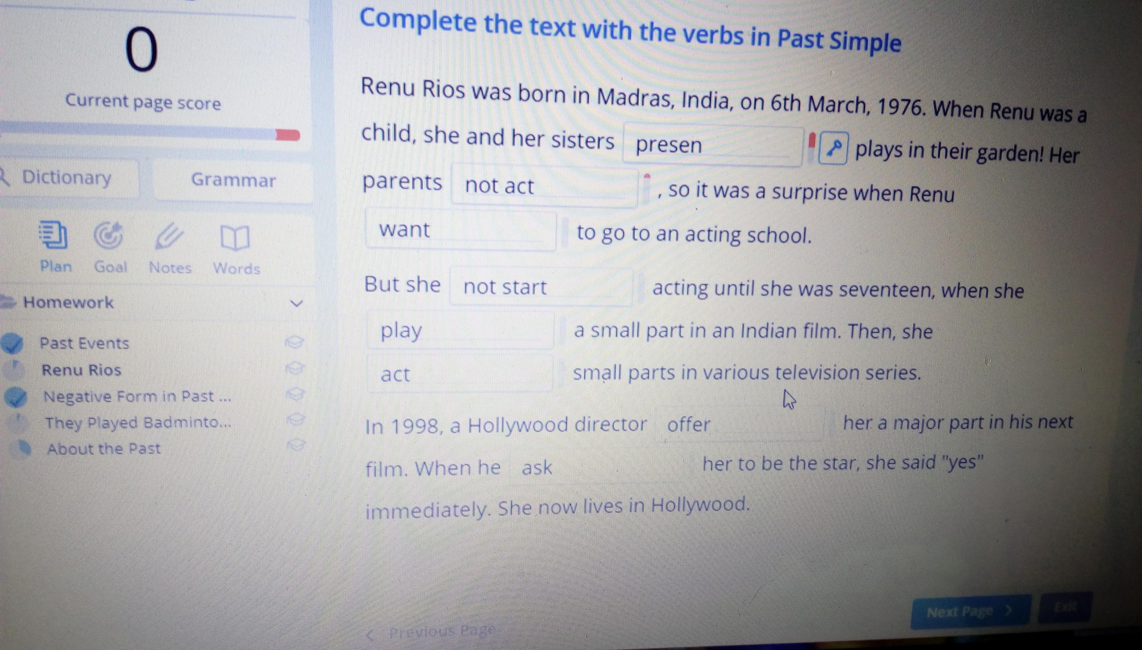This screenshot has width=1142, height=650.
Task: Click the graduation cap icon for Negative Form in Past
Action: 296,394
